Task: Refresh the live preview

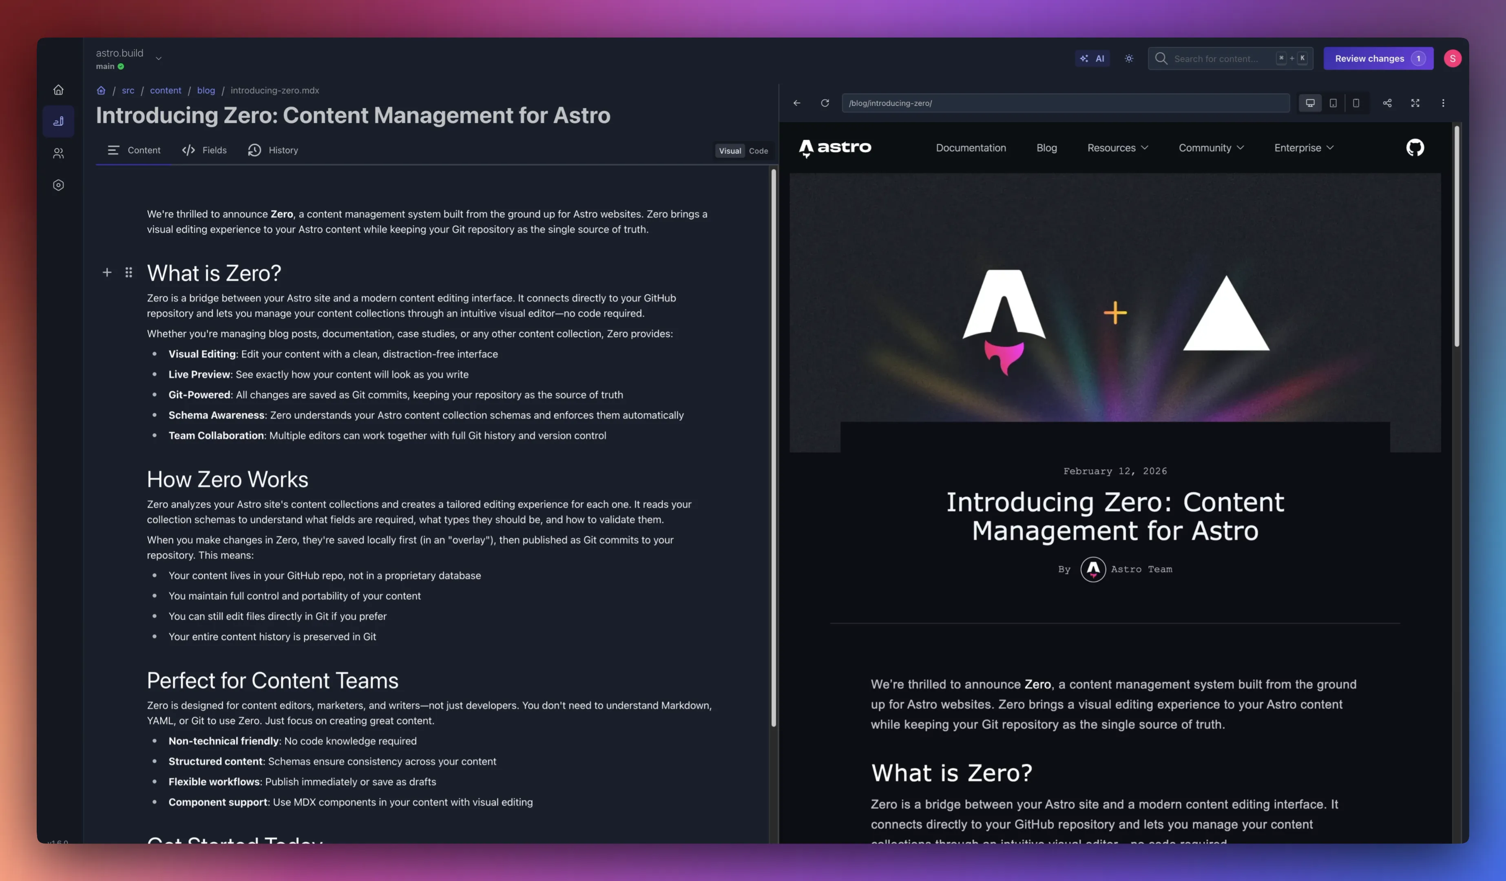Action: (x=825, y=103)
